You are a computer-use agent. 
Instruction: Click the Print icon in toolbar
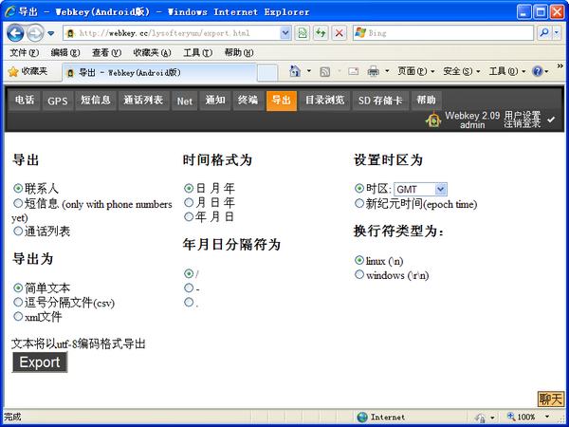tap(374, 71)
